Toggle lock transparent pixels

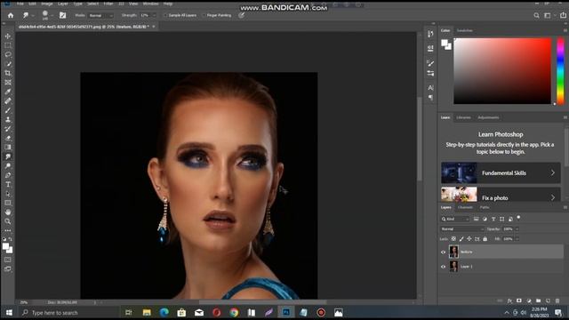(453, 239)
